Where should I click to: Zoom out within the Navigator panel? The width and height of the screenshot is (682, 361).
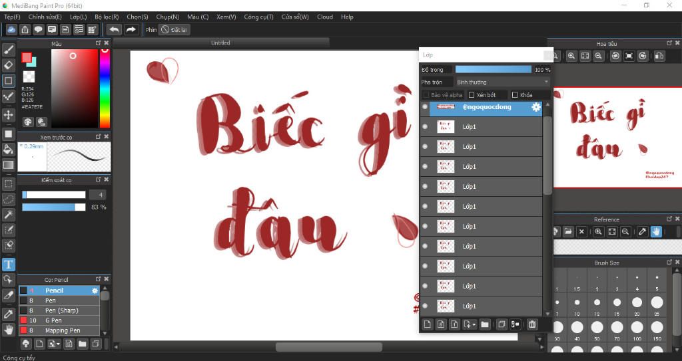pyautogui.click(x=599, y=56)
